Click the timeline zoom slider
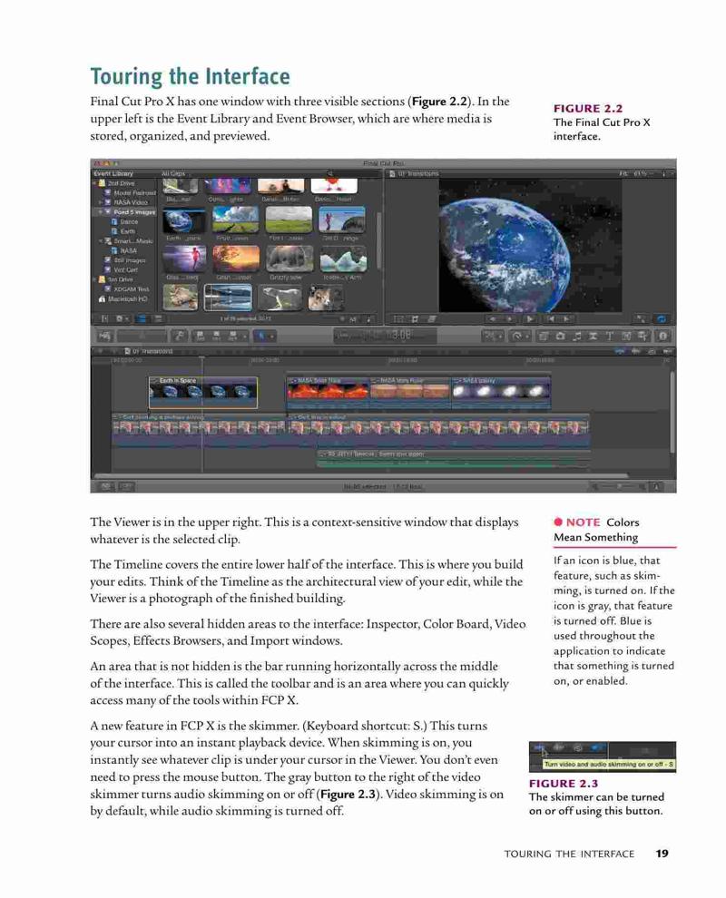Viewport: 726px width, 898px height. point(620,487)
